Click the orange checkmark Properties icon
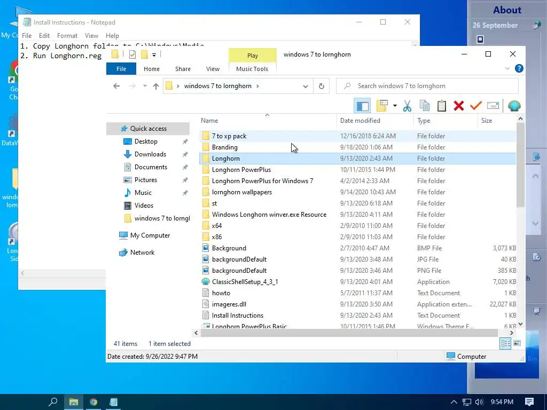The width and height of the screenshot is (547, 410). click(x=476, y=105)
